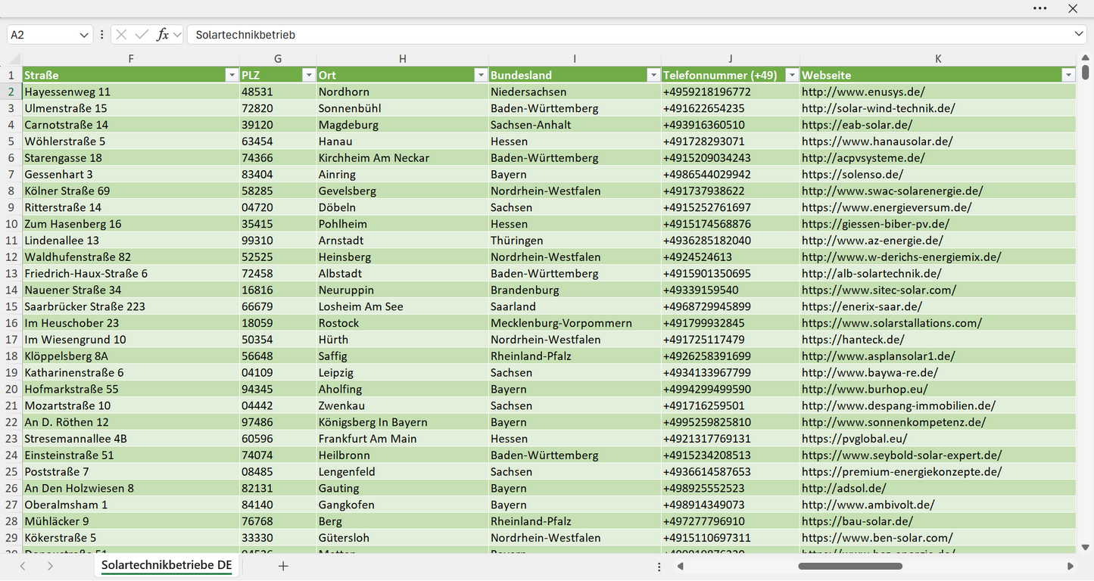Select the Ort cell Frankfurt Am Main
Screen dimensions: 1094x581
point(402,439)
